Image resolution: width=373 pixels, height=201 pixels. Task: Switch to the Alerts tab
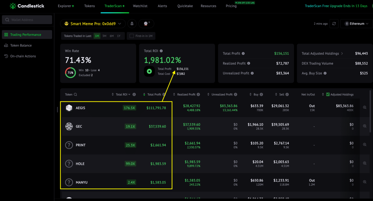pyautogui.click(x=162, y=6)
